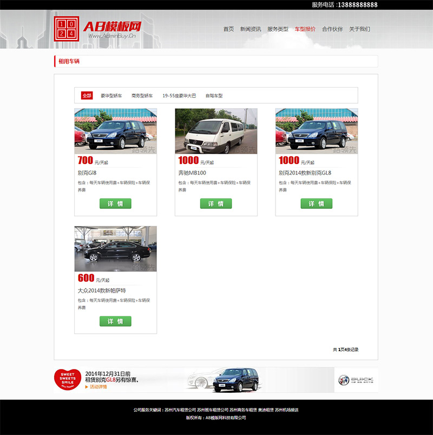Select the 全部 category filter

(87, 95)
